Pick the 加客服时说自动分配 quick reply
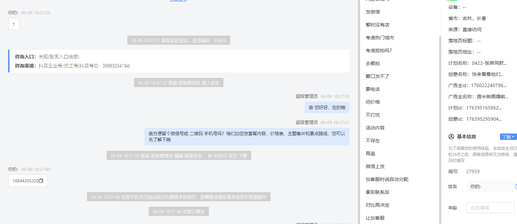This screenshot has width=517, height=224. tap(387, 179)
